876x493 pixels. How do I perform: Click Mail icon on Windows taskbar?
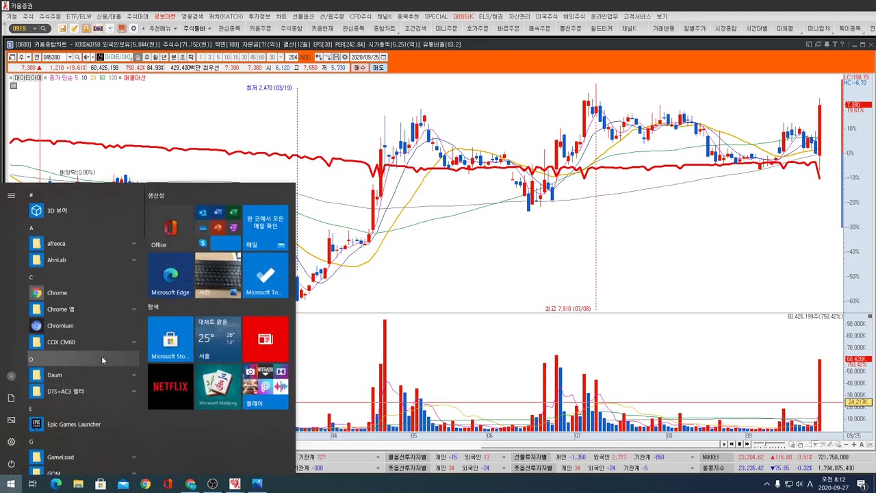[123, 484]
